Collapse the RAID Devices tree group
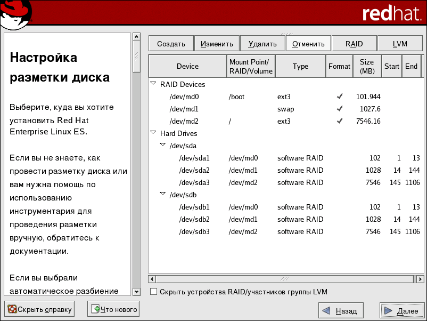427x321 pixels. tap(154, 84)
